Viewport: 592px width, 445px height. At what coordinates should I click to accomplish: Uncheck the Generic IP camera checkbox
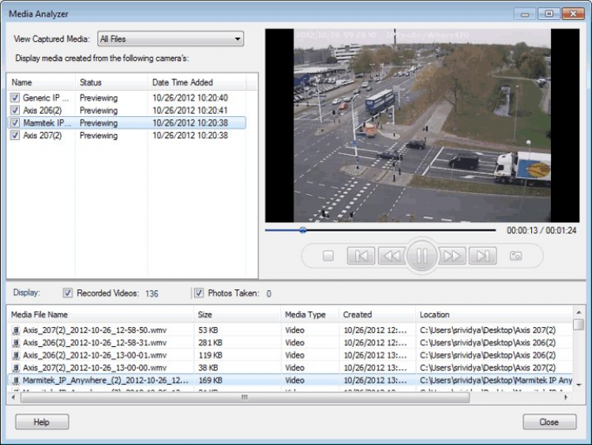(x=15, y=98)
